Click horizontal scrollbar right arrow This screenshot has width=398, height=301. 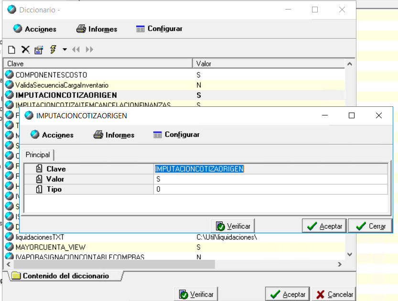tap(340, 264)
